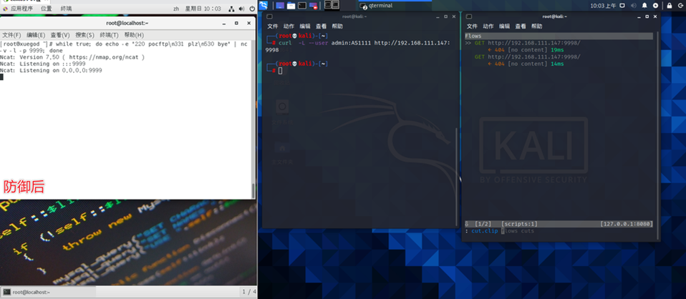Screen dimensions: 686x299
Task: Click the display icon in Kali tray
Action: tap(622, 6)
